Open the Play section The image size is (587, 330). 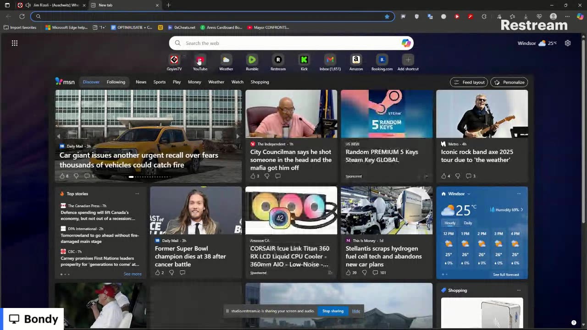[x=177, y=82]
